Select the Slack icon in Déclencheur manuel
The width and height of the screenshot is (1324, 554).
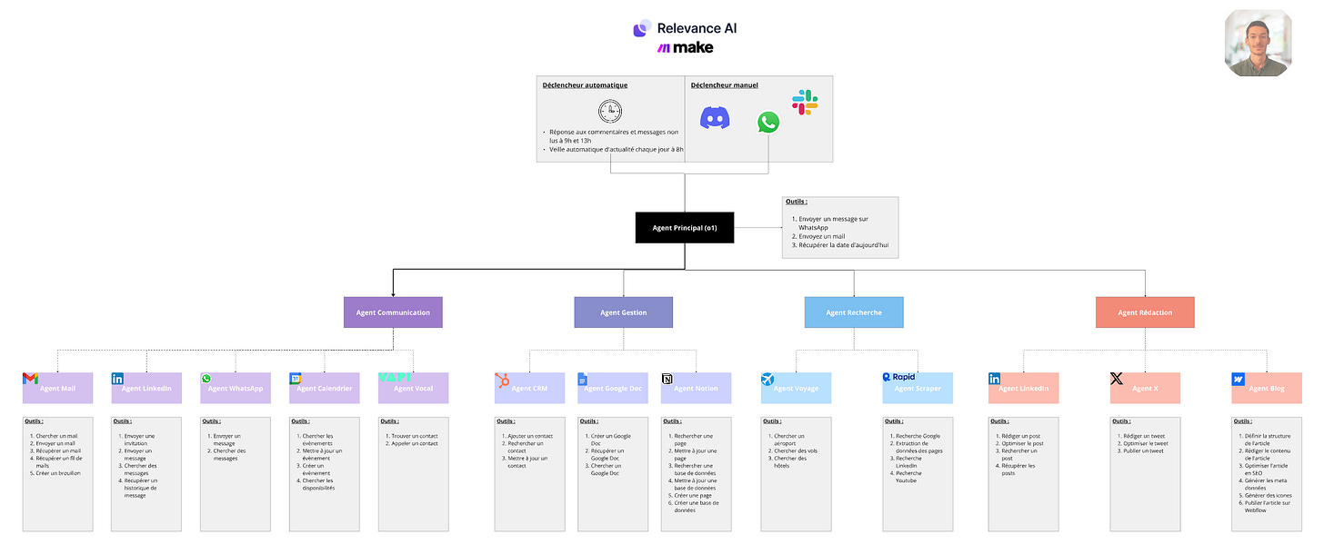click(805, 102)
